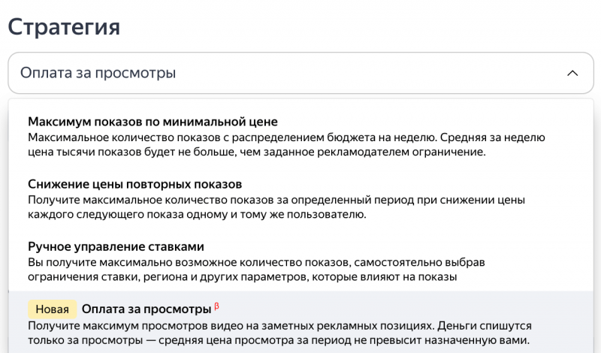This screenshot has width=601, height=353.
Task: Select "Максимум показов по минимальной цене" option
Action: [153, 122]
